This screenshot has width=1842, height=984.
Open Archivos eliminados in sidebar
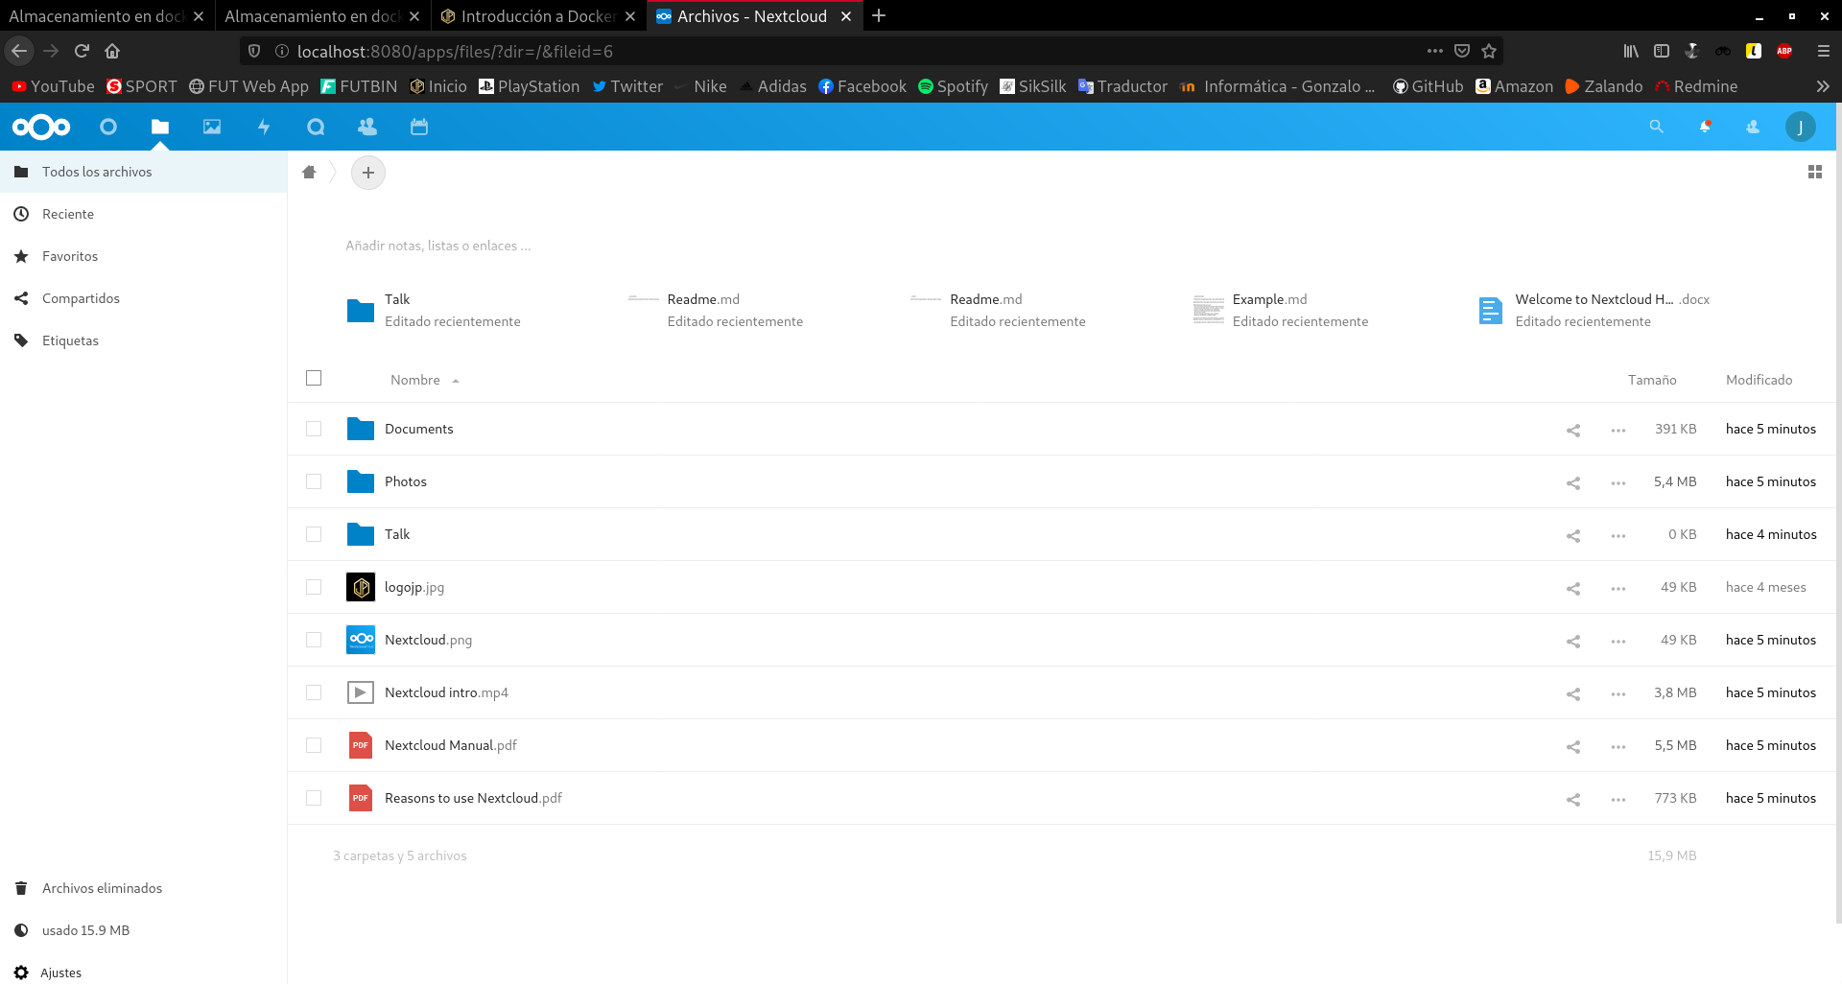coord(143,888)
